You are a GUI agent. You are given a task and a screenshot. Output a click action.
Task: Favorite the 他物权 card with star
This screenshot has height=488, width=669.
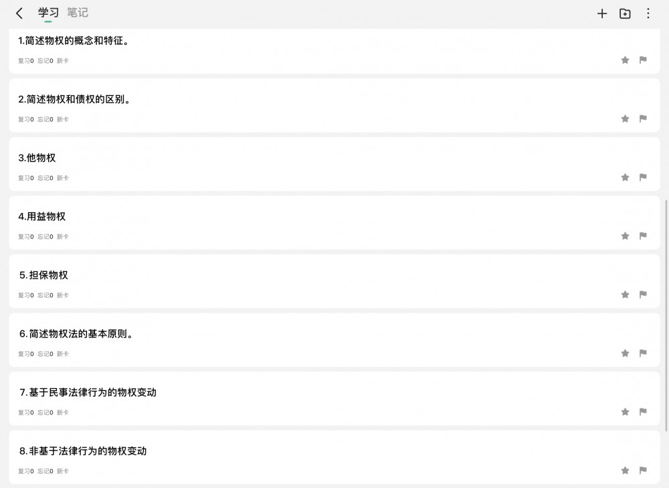[x=625, y=177]
